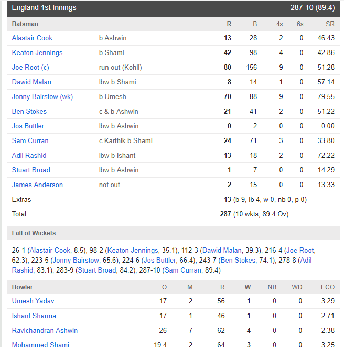Open Stuart Broad batsman link
344x347 pixels.
click(31, 170)
